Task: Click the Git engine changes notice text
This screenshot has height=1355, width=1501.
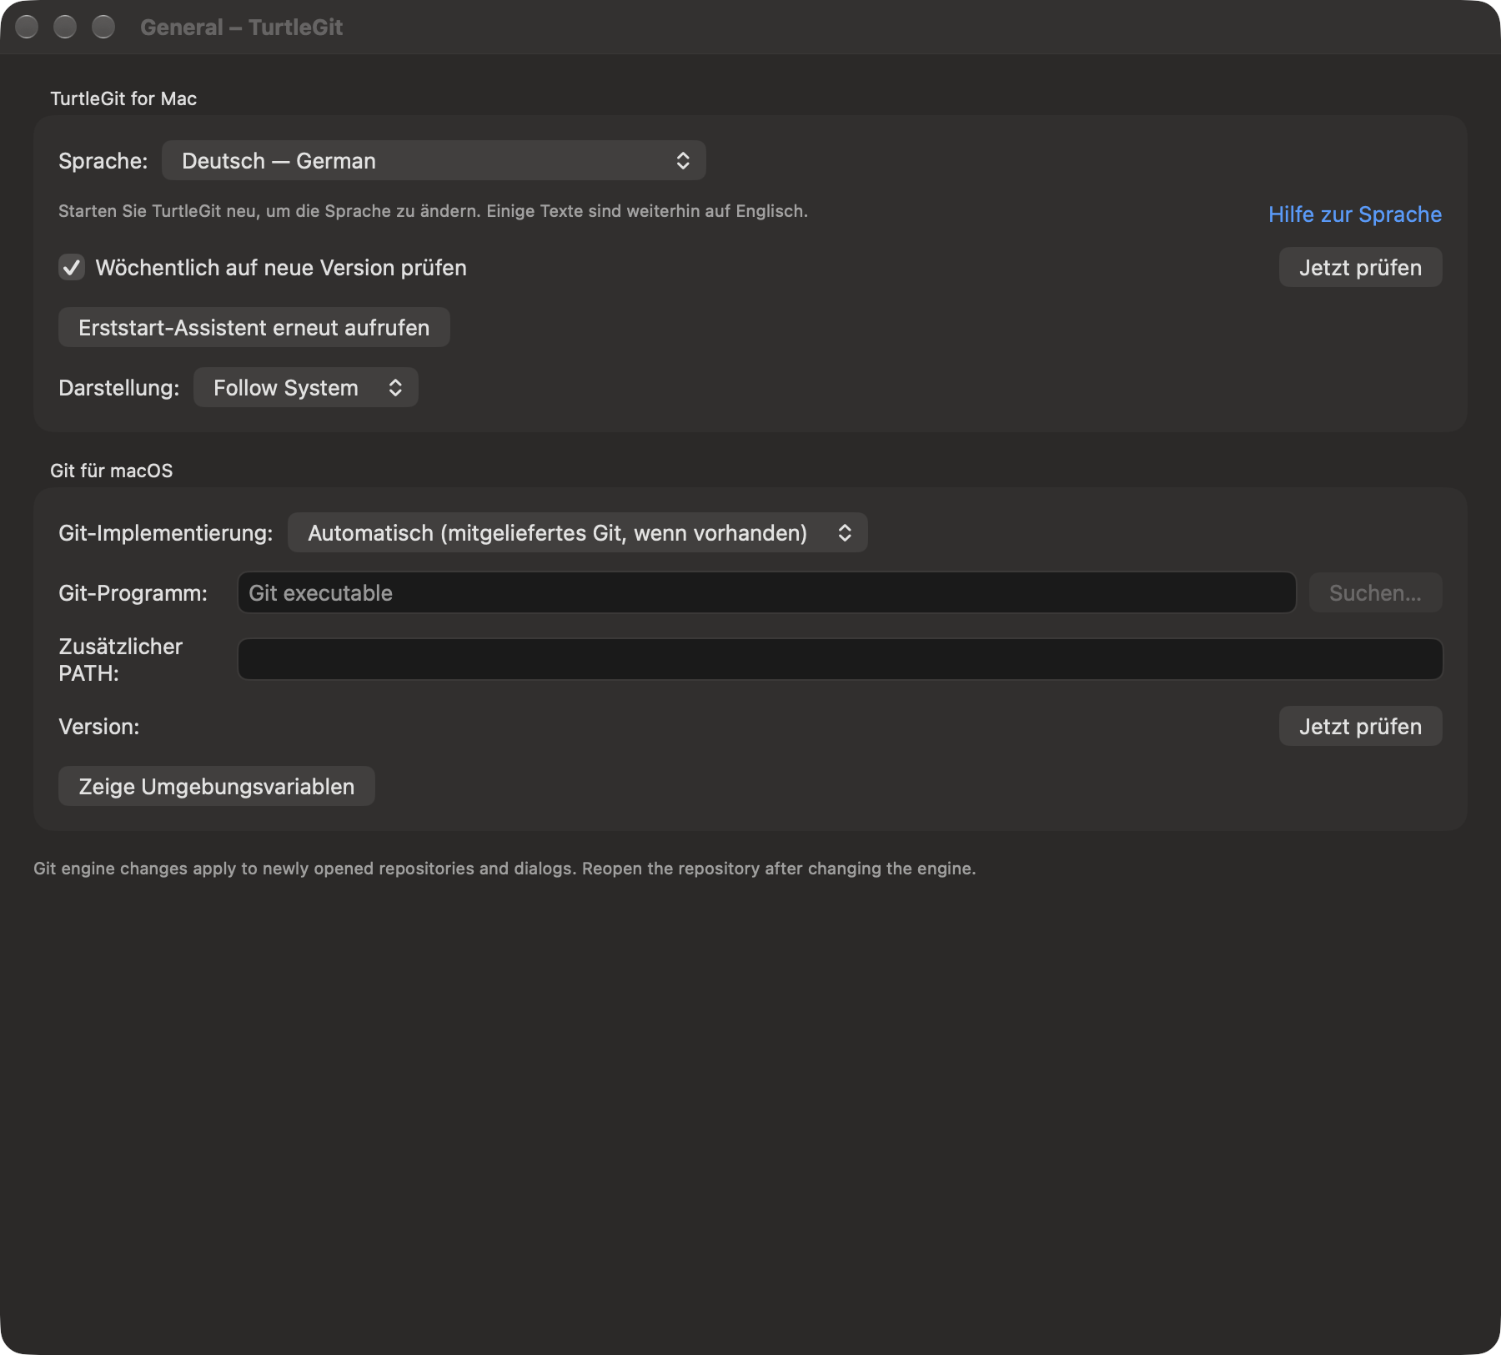Action: (505, 869)
